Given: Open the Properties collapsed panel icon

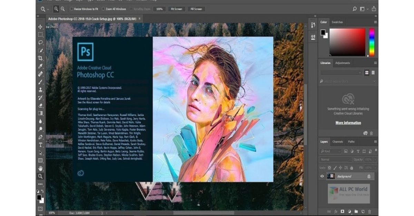Looking at the screenshot, I should click(x=313, y=37).
